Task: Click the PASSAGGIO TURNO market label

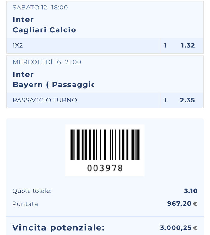Action: pyautogui.click(x=45, y=100)
